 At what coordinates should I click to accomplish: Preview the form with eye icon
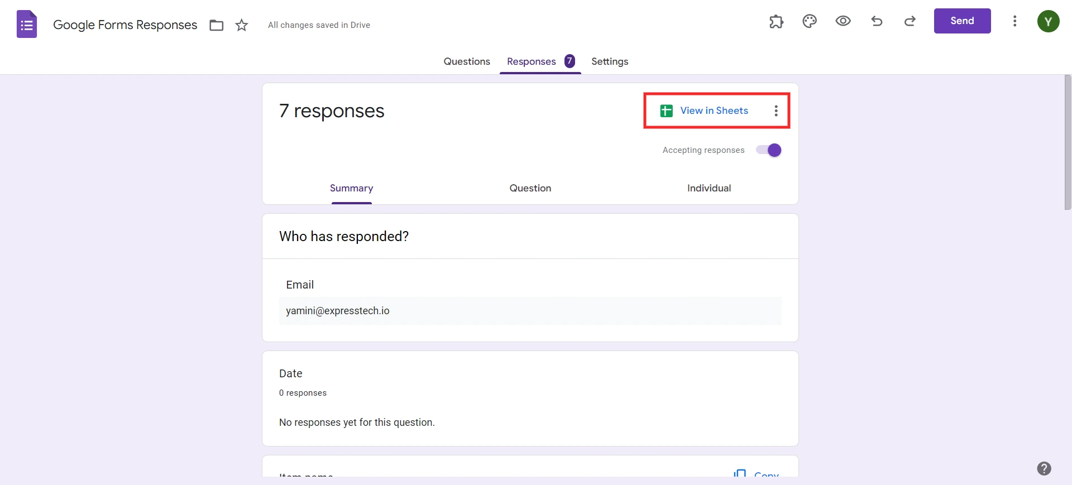[x=843, y=21]
